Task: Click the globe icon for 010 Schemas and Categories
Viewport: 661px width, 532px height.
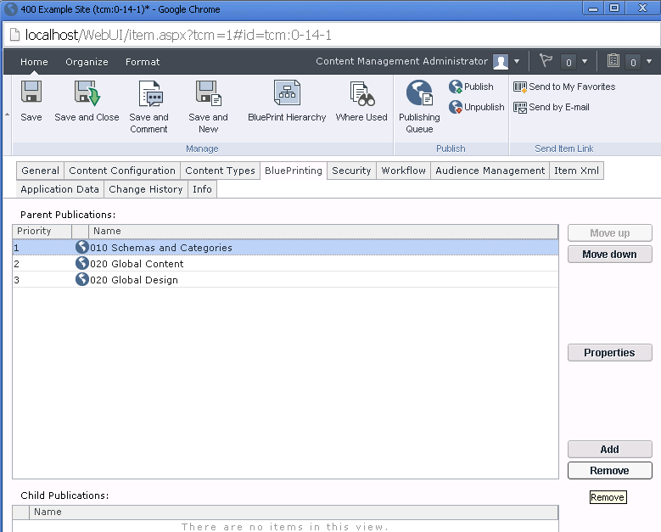Action: tap(81, 247)
